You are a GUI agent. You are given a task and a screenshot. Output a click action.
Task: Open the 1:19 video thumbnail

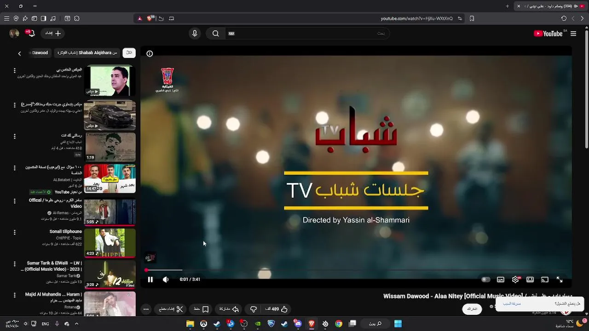point(110,147)
